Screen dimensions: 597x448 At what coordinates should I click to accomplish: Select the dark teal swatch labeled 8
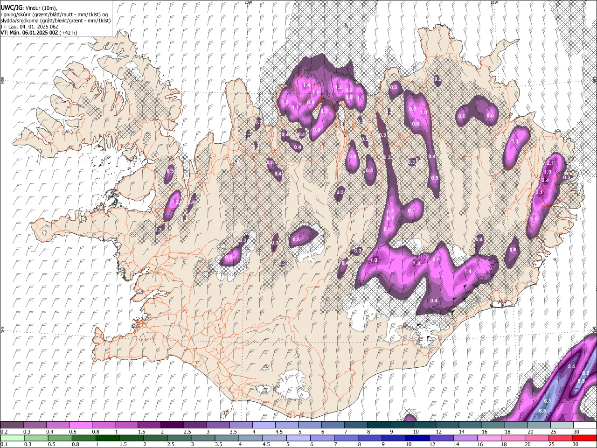(378, 425)
